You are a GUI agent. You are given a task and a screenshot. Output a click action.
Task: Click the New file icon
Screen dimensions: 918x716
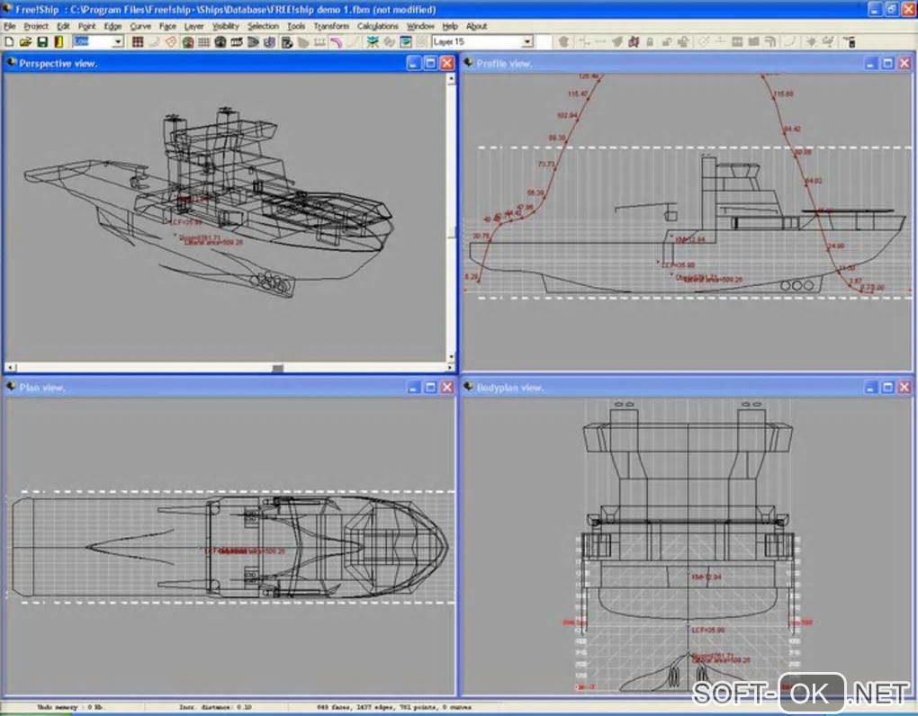[x=9, y=41]
